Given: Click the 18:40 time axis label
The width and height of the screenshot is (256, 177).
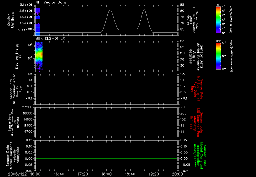Looking at the screenshot, I should (130, 174).
